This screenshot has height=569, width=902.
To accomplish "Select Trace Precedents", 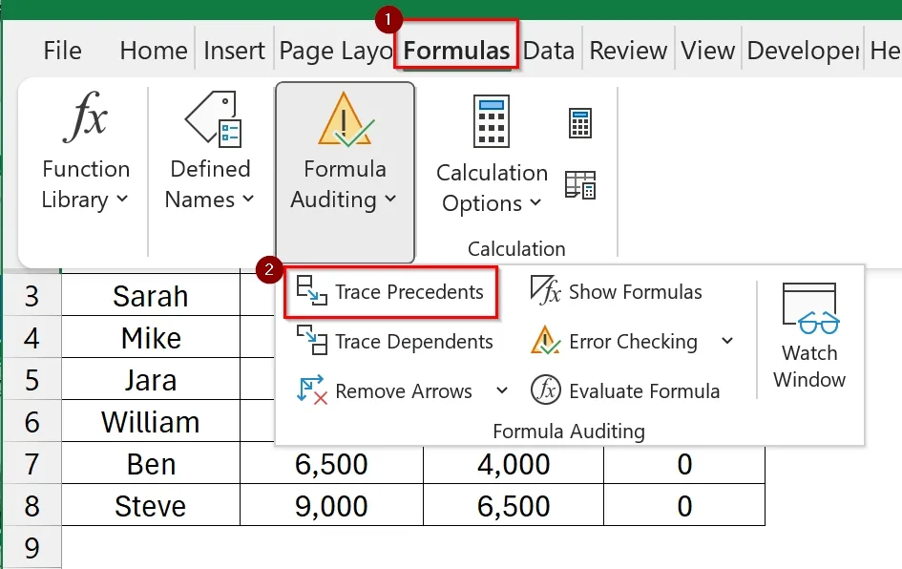I will [390, 292].
